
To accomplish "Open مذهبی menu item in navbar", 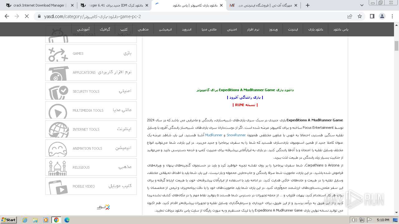I will tap(143, 30).
